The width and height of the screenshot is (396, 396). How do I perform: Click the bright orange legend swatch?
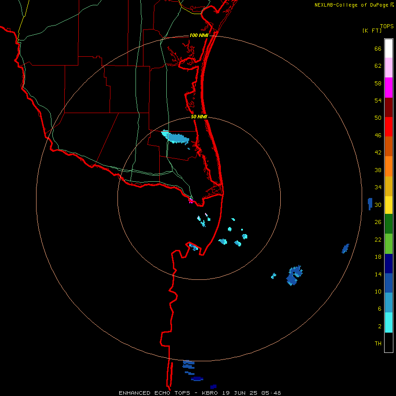tap(389, 166)
